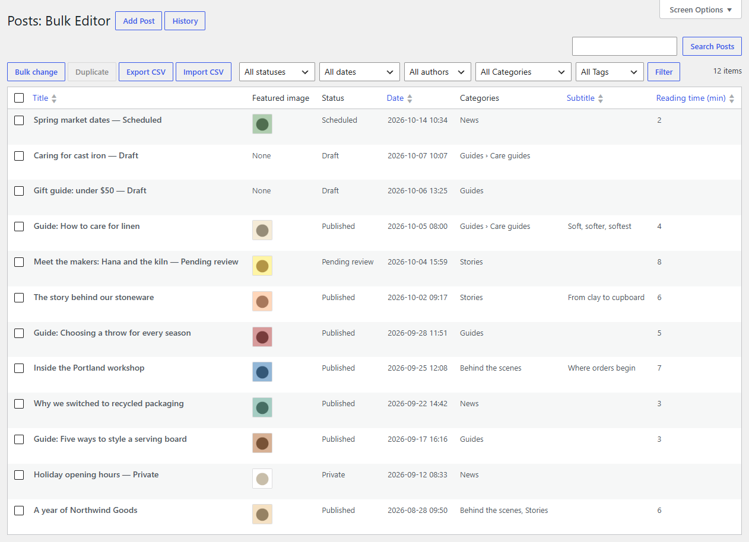This screenshot has height=542, width=749.
Task: Click the Duplicate button
Action: coord(92,72)
